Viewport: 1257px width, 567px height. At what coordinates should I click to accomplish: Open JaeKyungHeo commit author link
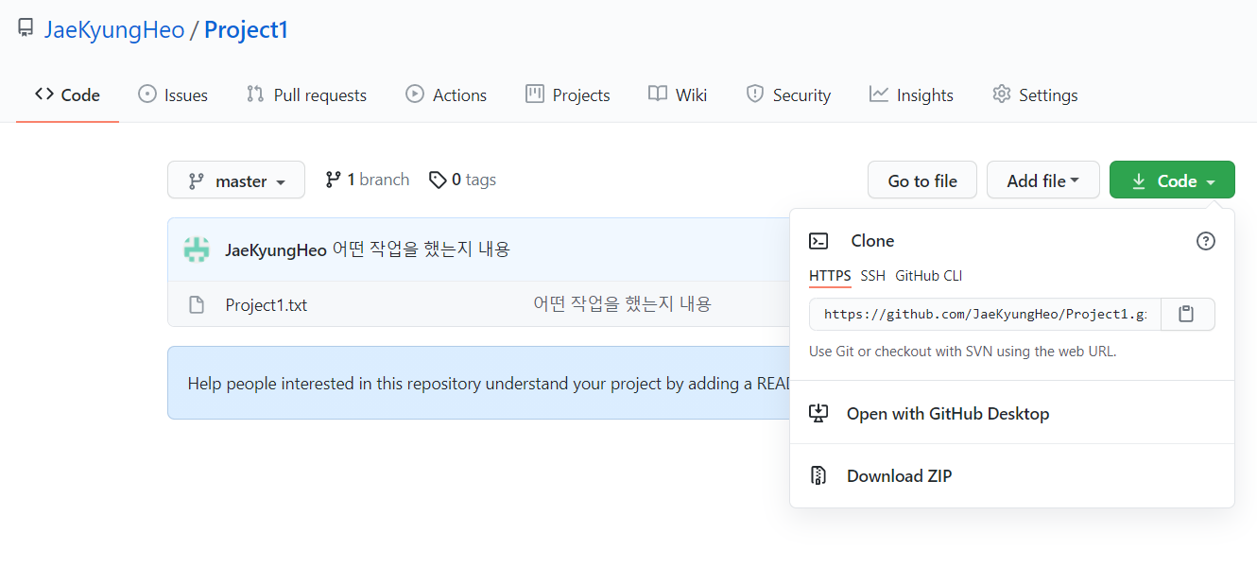coord(276,249)
